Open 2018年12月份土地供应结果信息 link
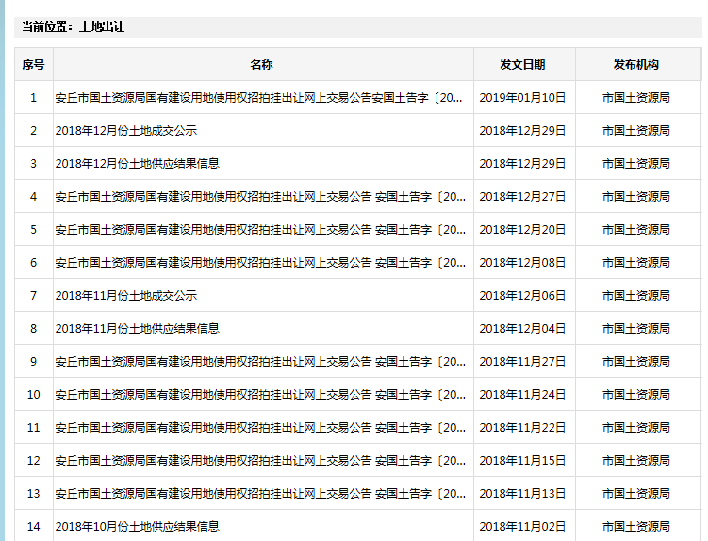The height and width of the screenshot is (541, 708). point(138,163)
